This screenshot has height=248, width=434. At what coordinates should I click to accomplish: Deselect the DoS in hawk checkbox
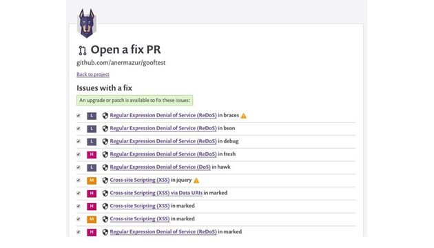(79, 167)
